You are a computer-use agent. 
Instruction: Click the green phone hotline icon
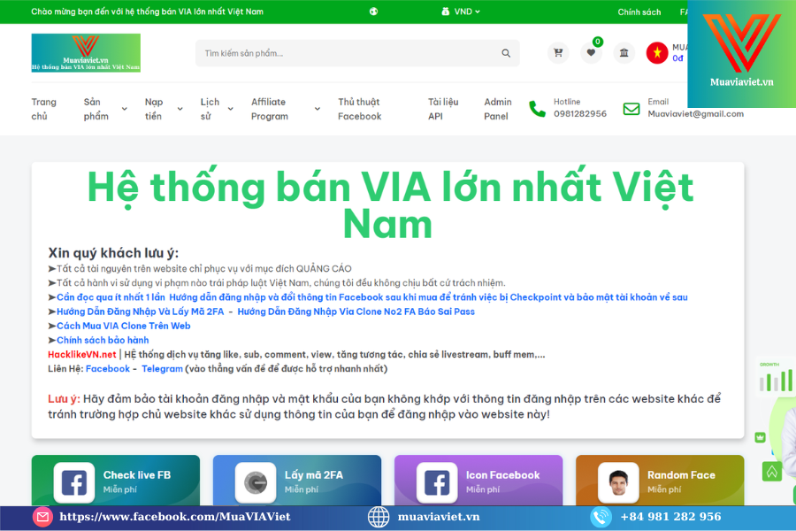coord(537,109)
